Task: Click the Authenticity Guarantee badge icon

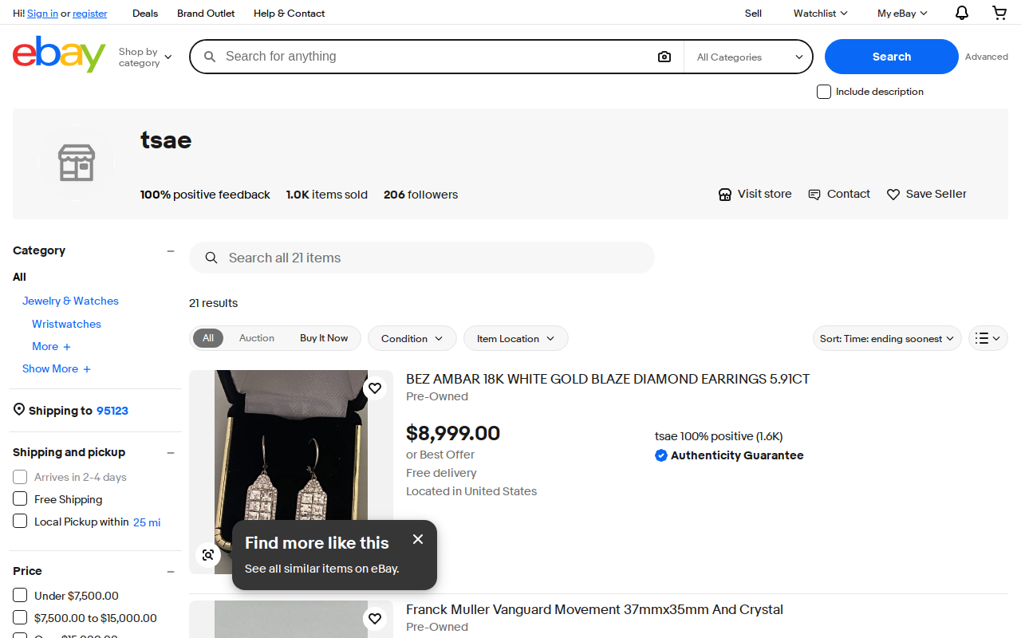Action: (661, 455)
